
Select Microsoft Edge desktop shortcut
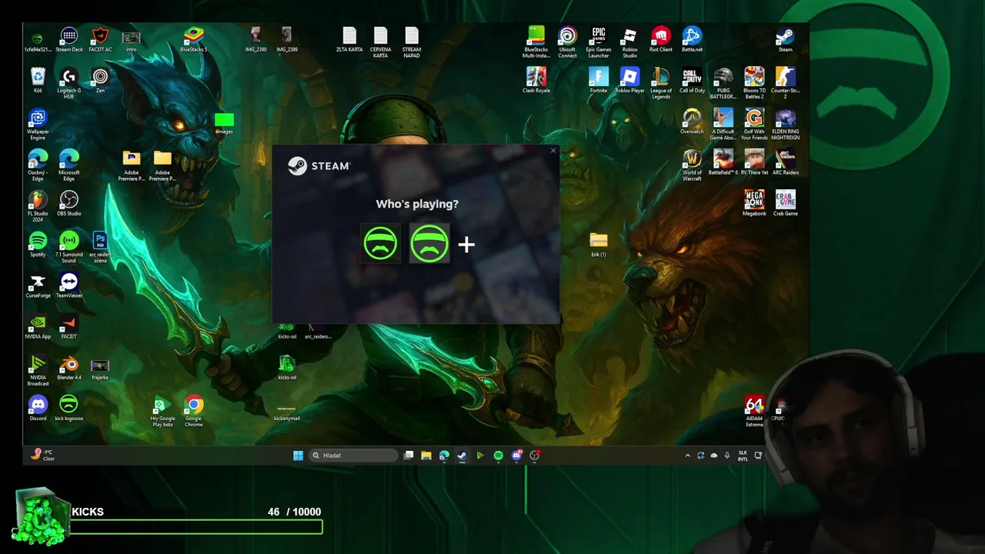click(x=69, y=165)
